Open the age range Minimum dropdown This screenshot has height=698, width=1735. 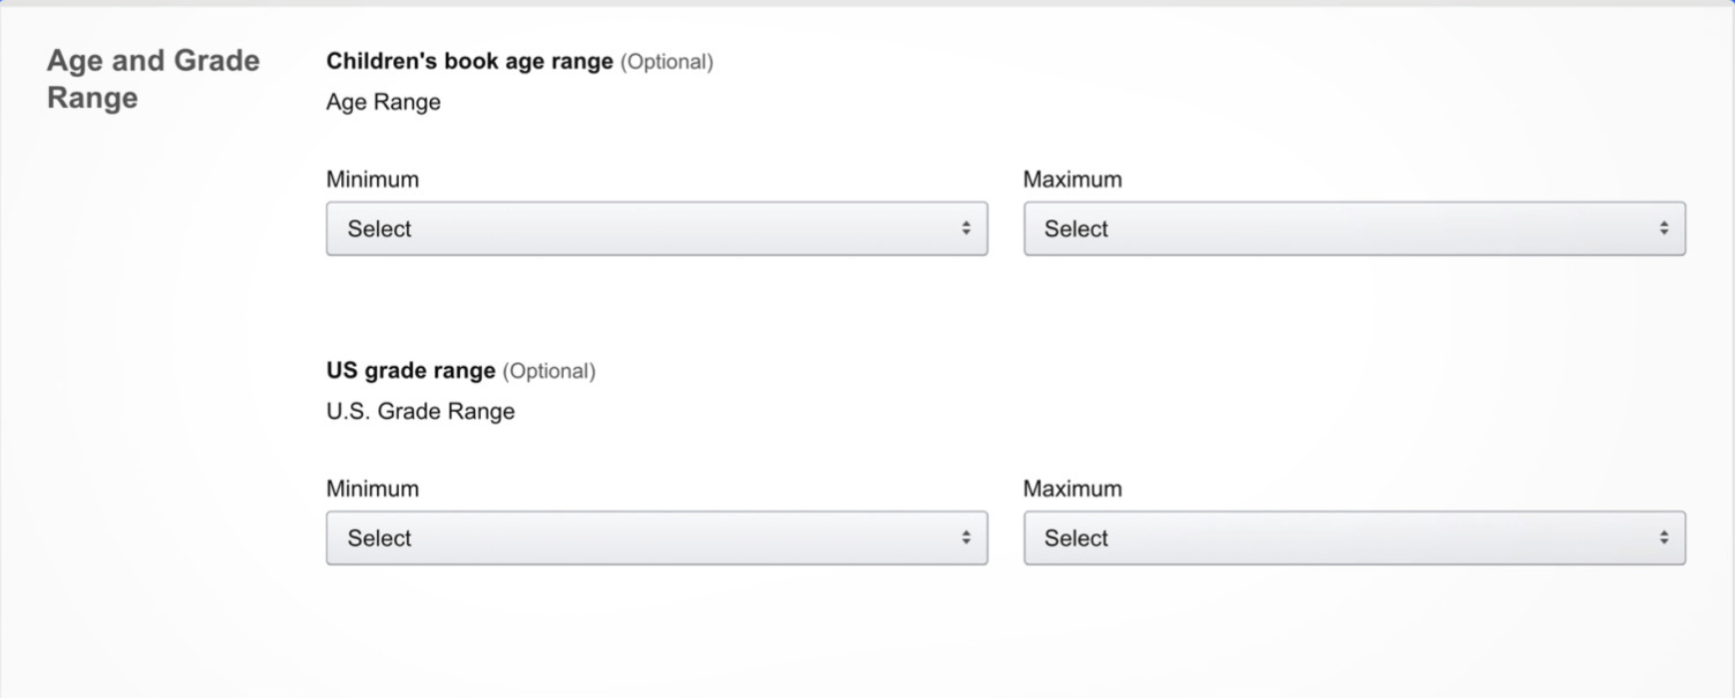tap(655, 228)
